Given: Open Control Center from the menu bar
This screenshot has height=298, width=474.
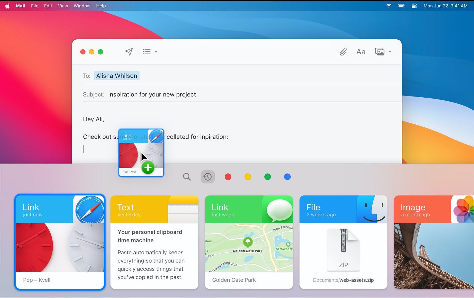Looking at the screenshot, I should [414, 5].
